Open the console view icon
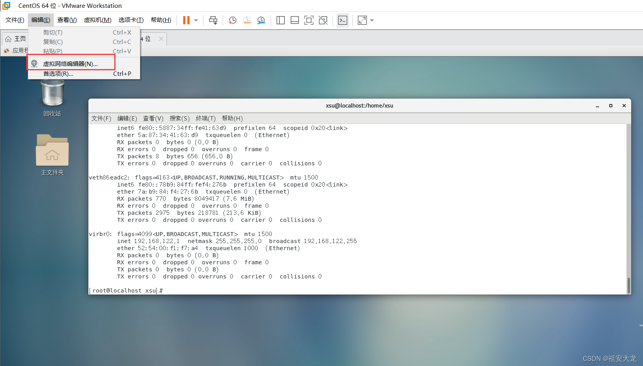 click(343, 20)
